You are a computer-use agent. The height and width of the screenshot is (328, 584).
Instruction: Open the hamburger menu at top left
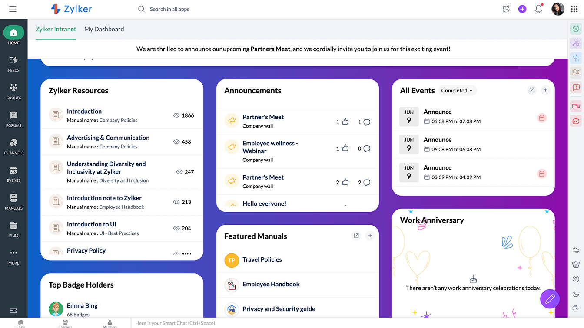tap(13, 9)
